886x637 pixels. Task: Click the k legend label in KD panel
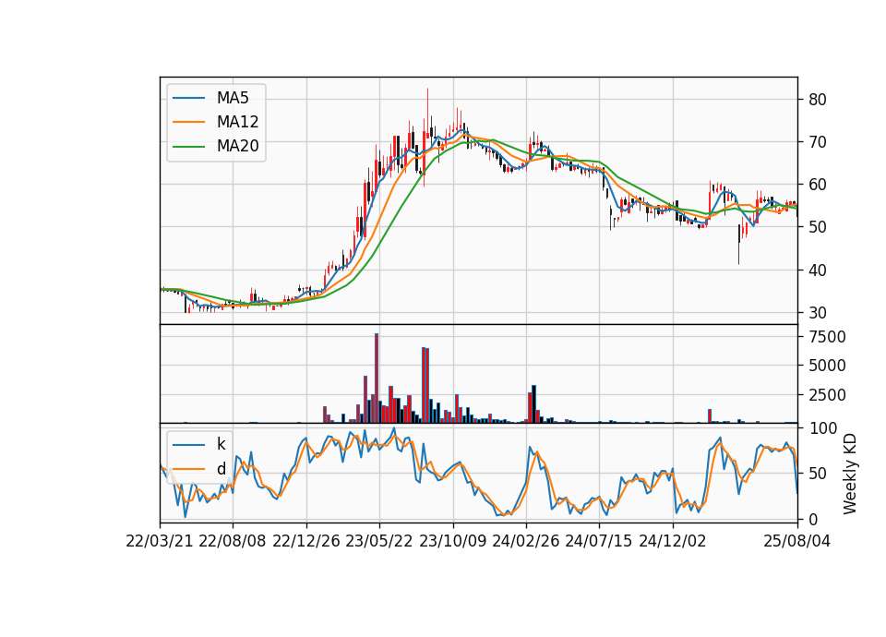[221, 444]
